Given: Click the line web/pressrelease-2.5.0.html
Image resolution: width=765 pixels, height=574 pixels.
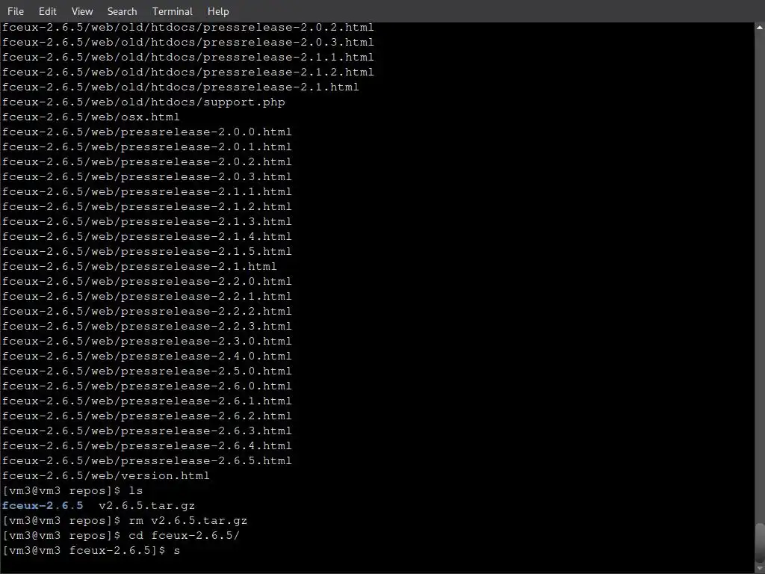Looking at the screenshot, I should (147, 371).
